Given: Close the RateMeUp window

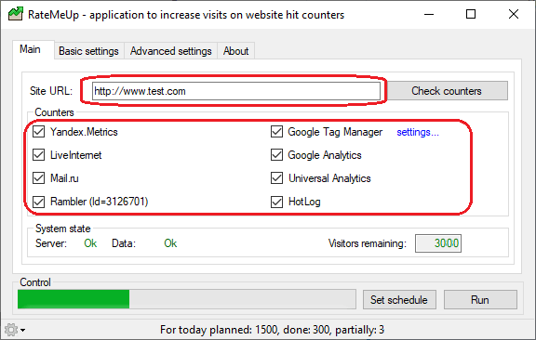Looking at the screenshot, I should pyautogui.click(x=514, y=14).
